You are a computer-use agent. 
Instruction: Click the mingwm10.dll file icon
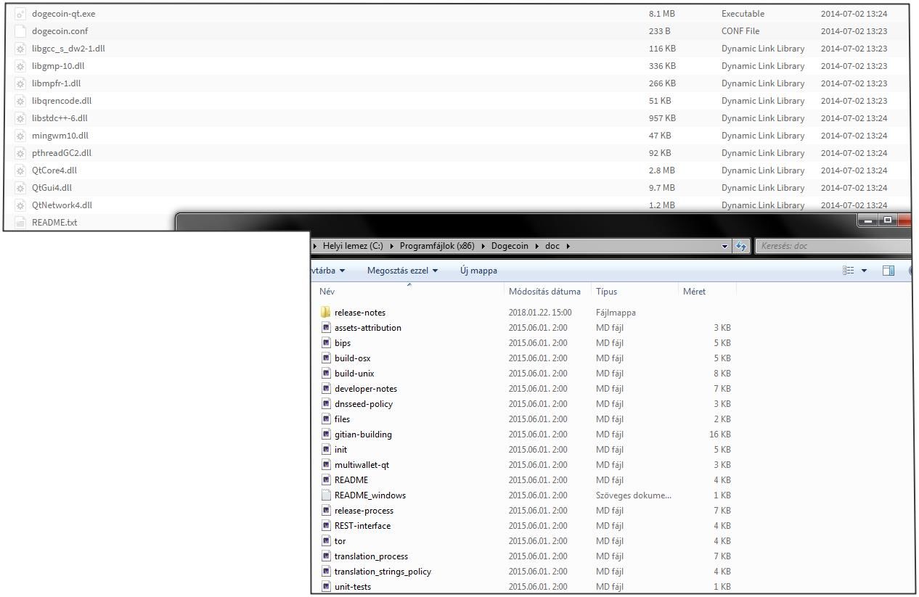tap(20, 136)
